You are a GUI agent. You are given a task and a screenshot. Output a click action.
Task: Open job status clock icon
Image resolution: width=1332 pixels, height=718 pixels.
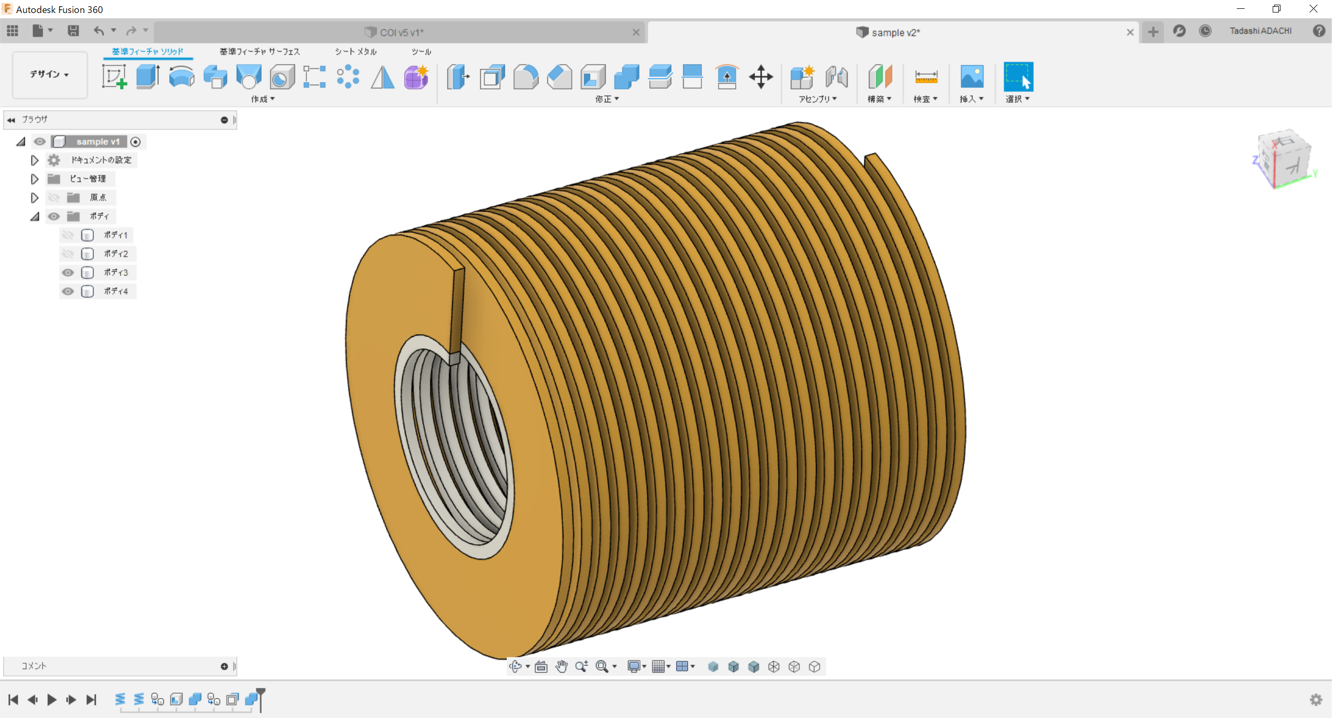point(1205,31)
